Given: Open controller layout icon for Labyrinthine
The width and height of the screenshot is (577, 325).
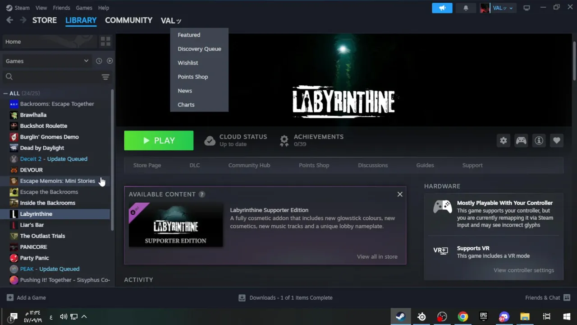Looking at the screenshot, I should (x=521, y=140).
